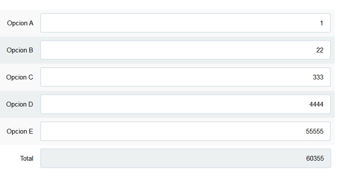Click the 4444 value in Opcion D
340x186 pixels.
click(x=316, y=105)
